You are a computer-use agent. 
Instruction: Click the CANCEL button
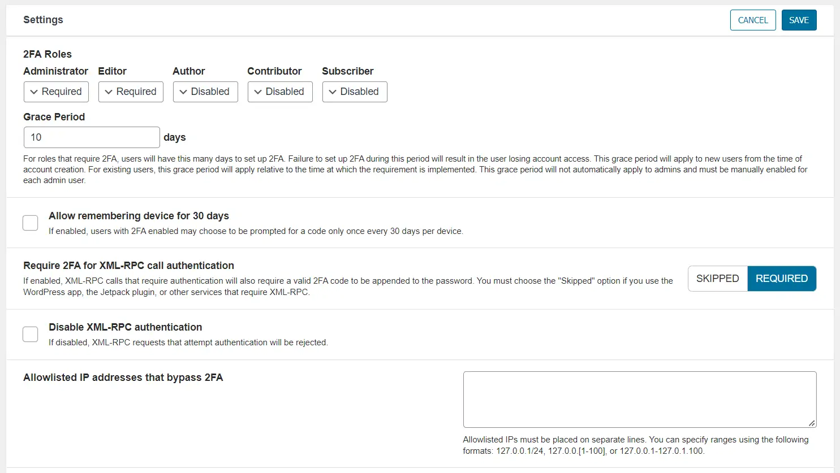[x=752, y=20]
